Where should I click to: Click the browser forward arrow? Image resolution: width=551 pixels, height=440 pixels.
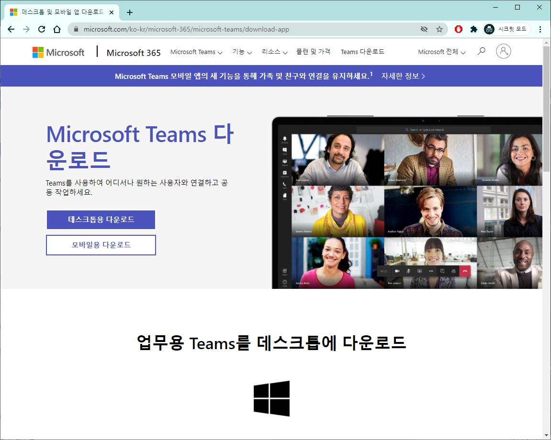pyautogui.click(x=26, y=29)
